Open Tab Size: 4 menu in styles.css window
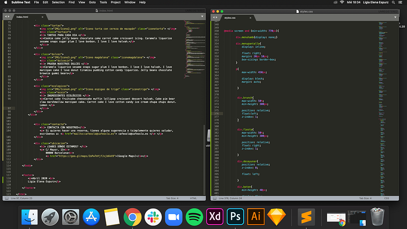This screenshot has height=229, width=407. pos(365,198)
